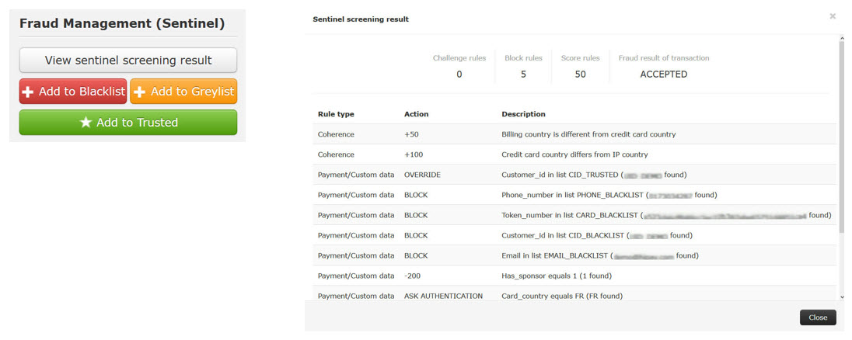Click Add to Trusted button
The image size is (852, 340).
[128, 123]
